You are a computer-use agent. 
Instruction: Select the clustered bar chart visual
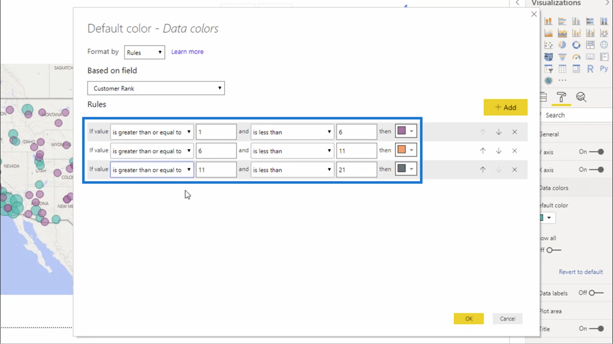coord(562,21)
